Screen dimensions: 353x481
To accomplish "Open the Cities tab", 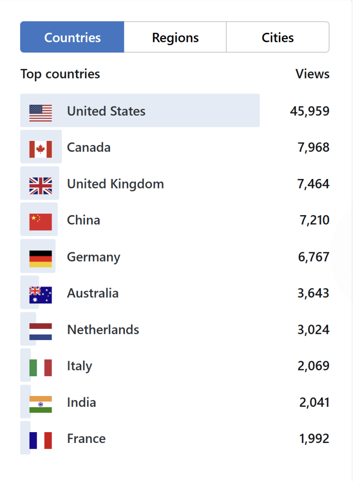I will click(x=277, y=37).
